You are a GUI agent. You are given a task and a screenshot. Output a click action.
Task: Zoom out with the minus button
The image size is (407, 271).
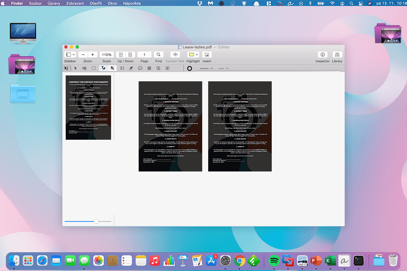point(83,55)
